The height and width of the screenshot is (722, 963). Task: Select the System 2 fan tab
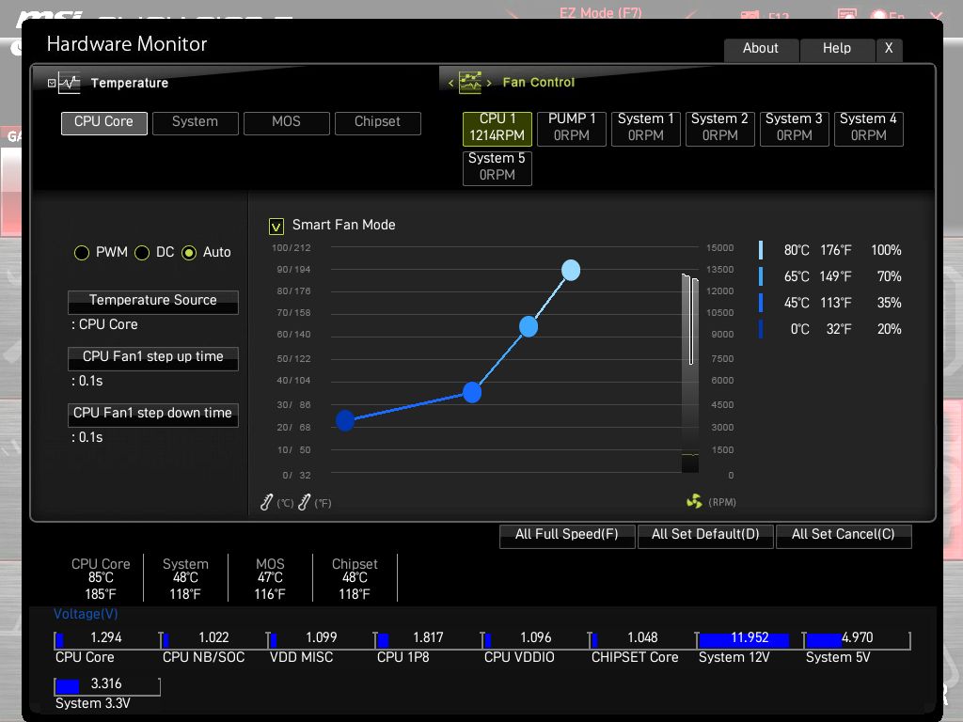[x=719, y=128]
